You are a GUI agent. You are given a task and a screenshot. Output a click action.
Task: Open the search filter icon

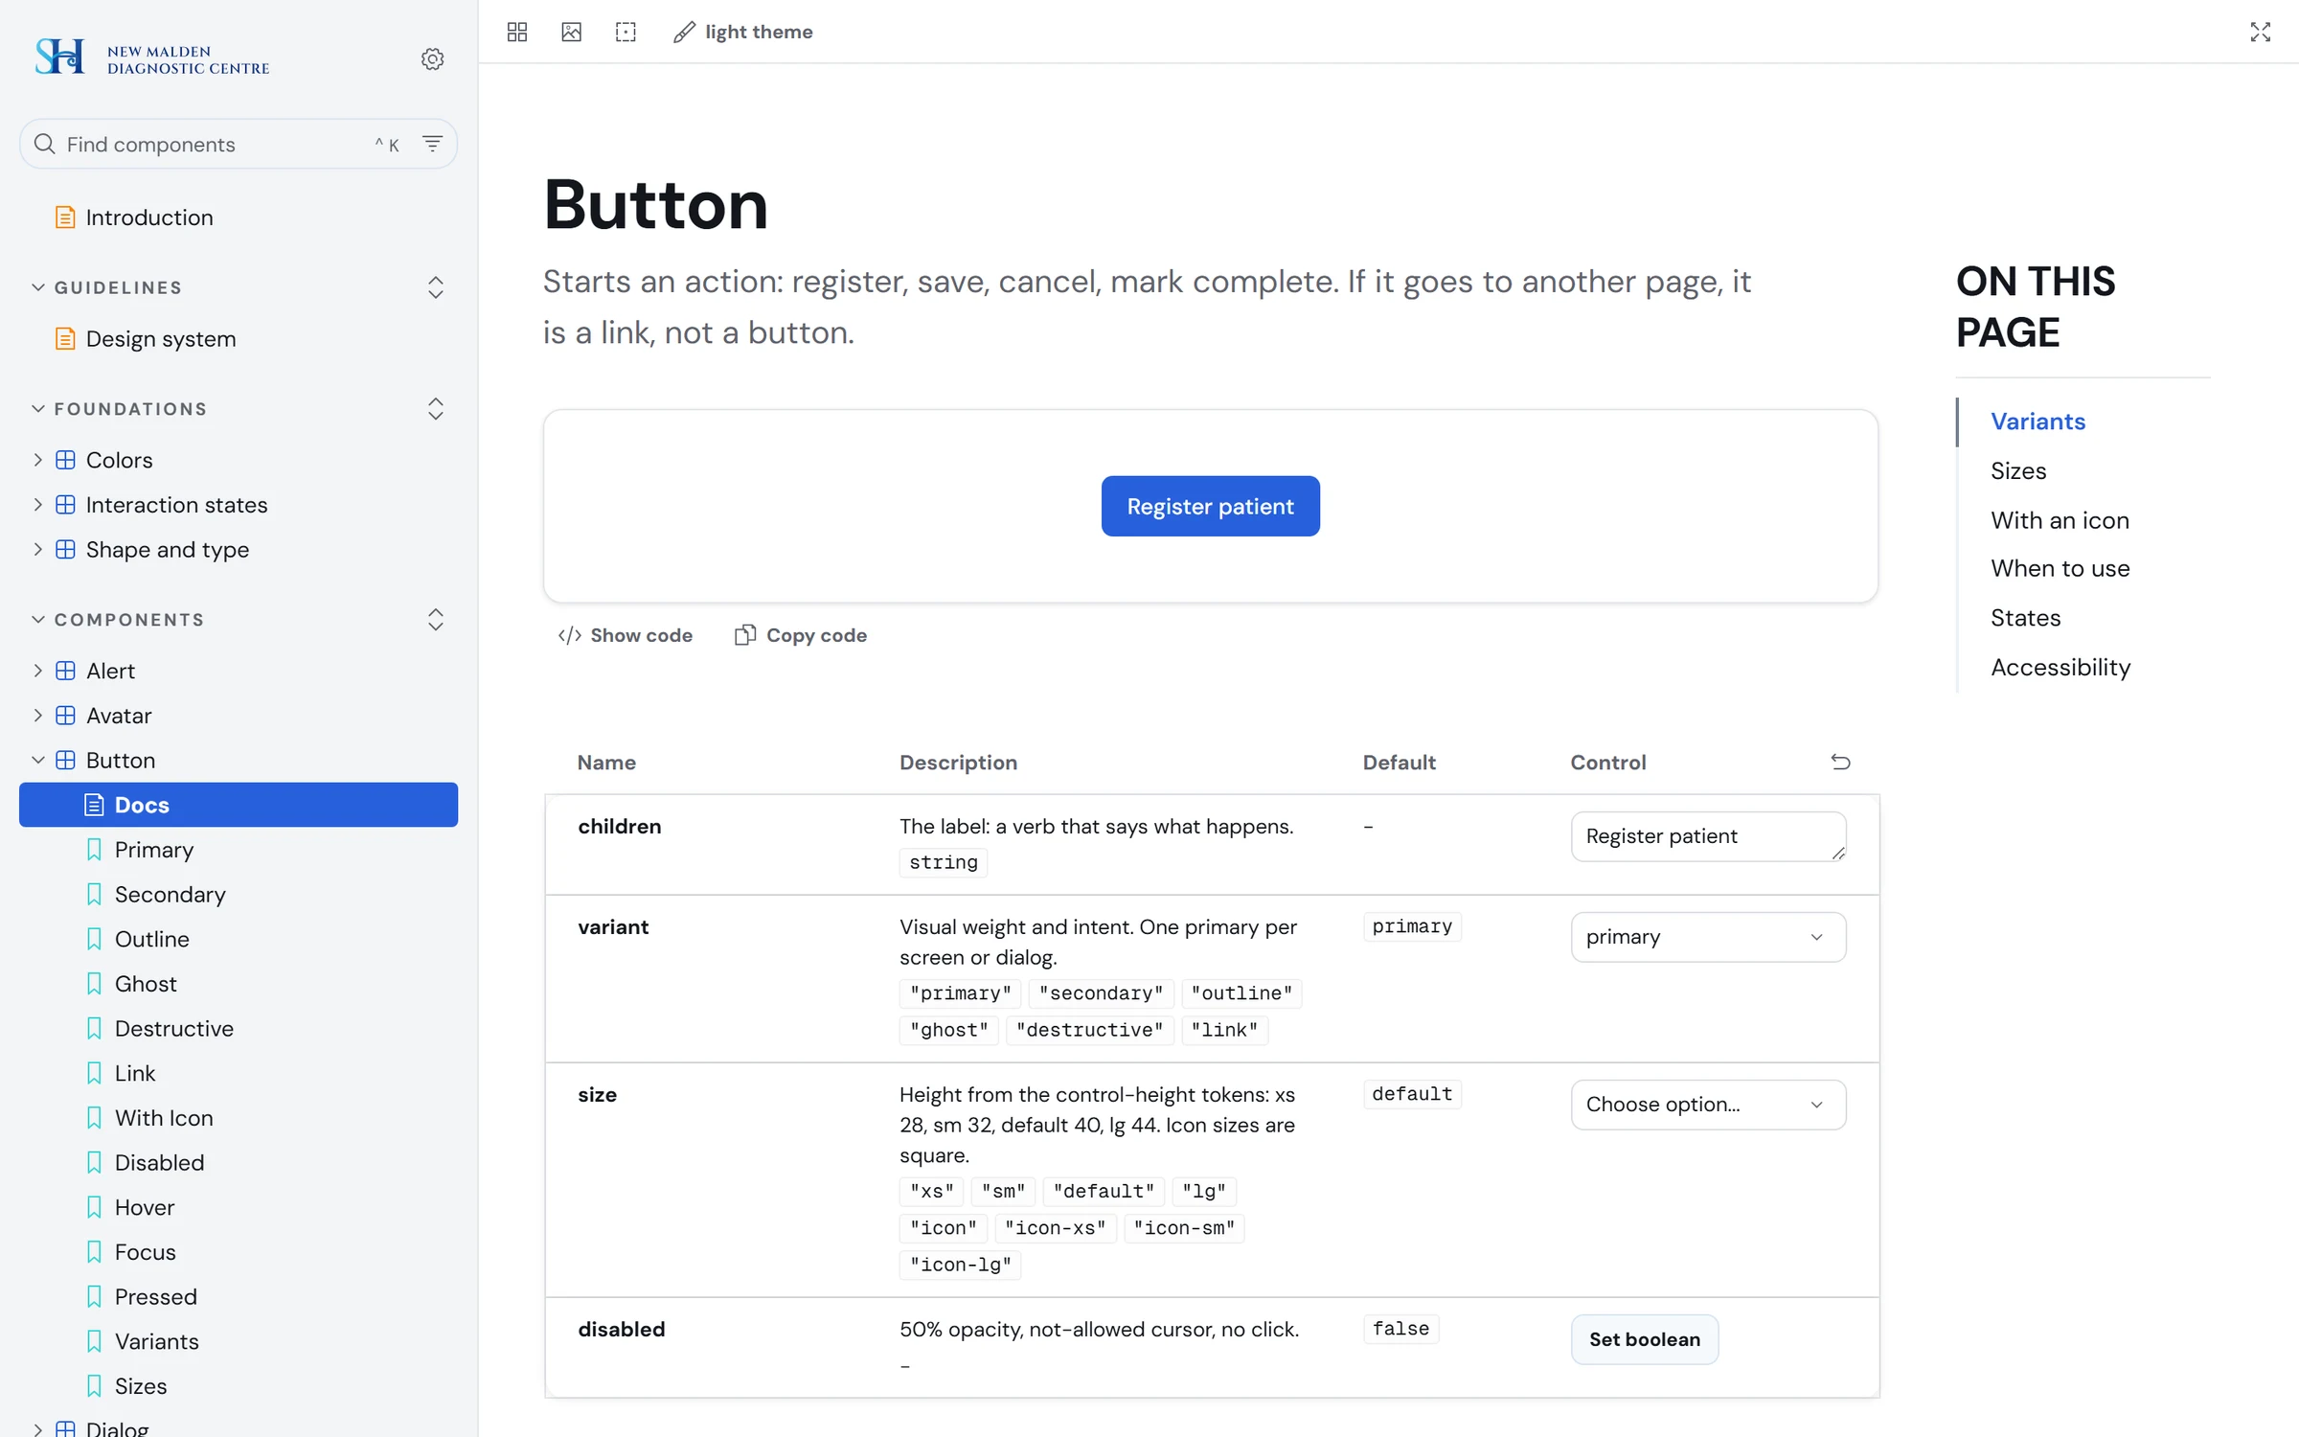coord(433,144)
